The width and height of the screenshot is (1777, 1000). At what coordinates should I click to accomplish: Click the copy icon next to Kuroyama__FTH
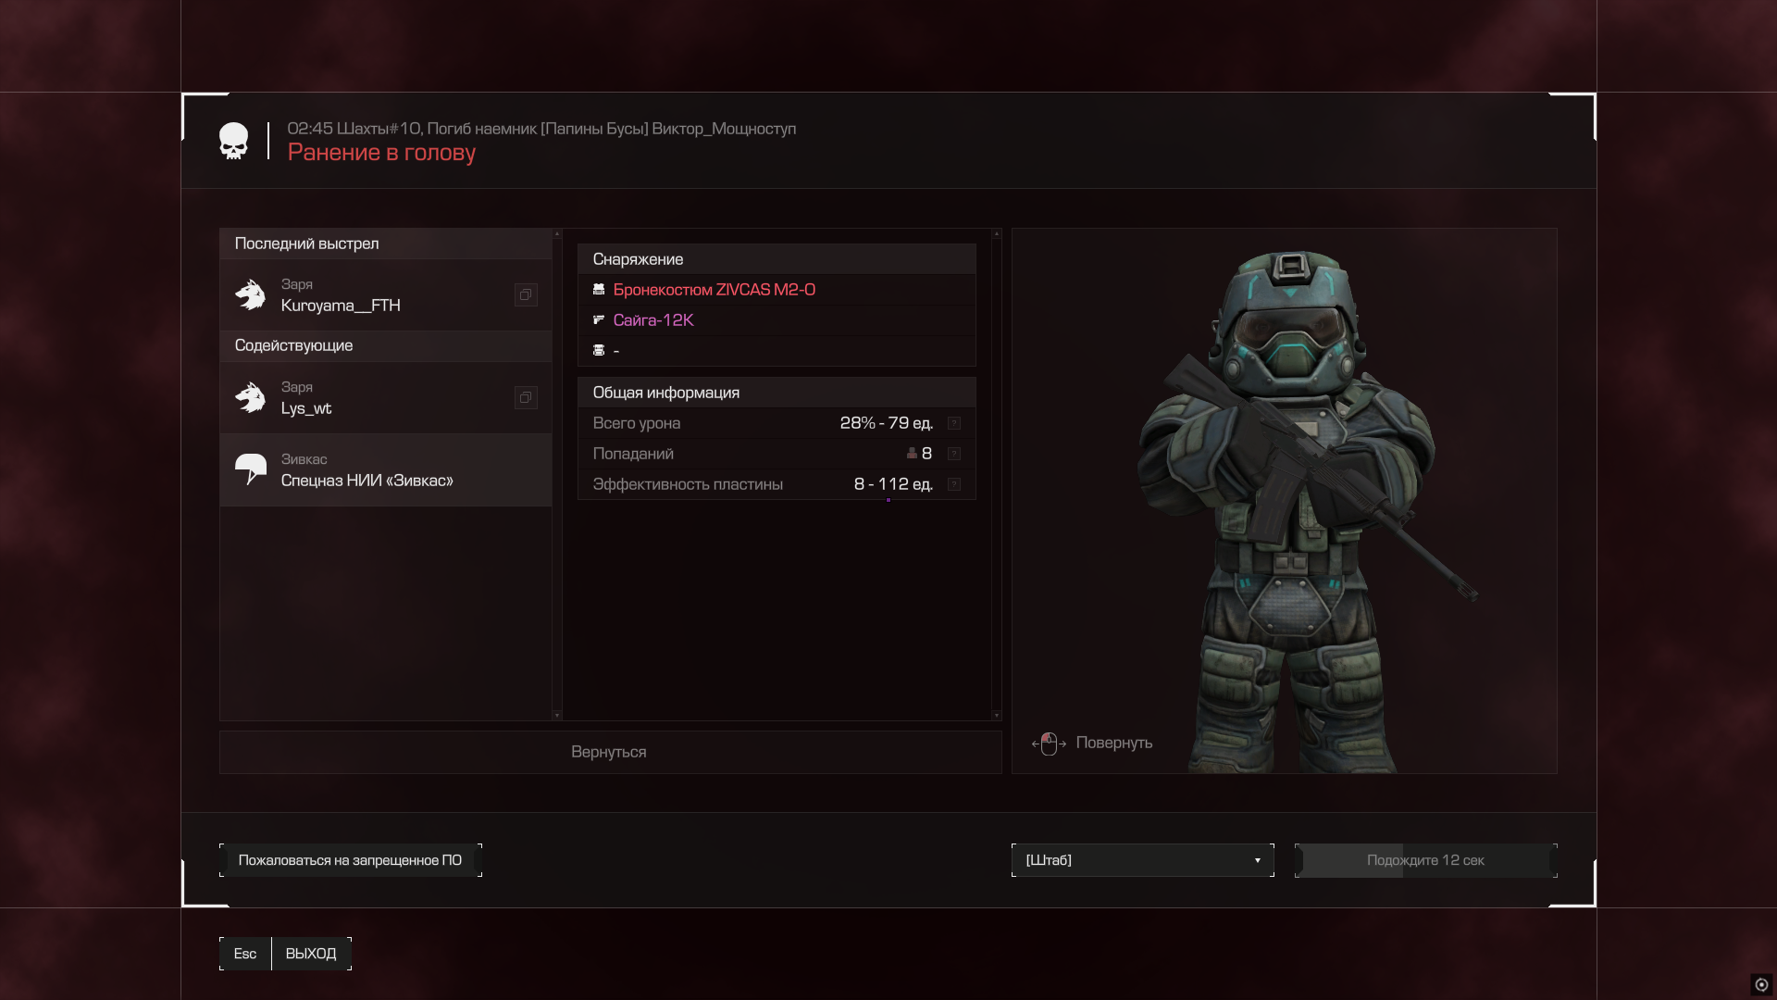[x=526, y=294]
